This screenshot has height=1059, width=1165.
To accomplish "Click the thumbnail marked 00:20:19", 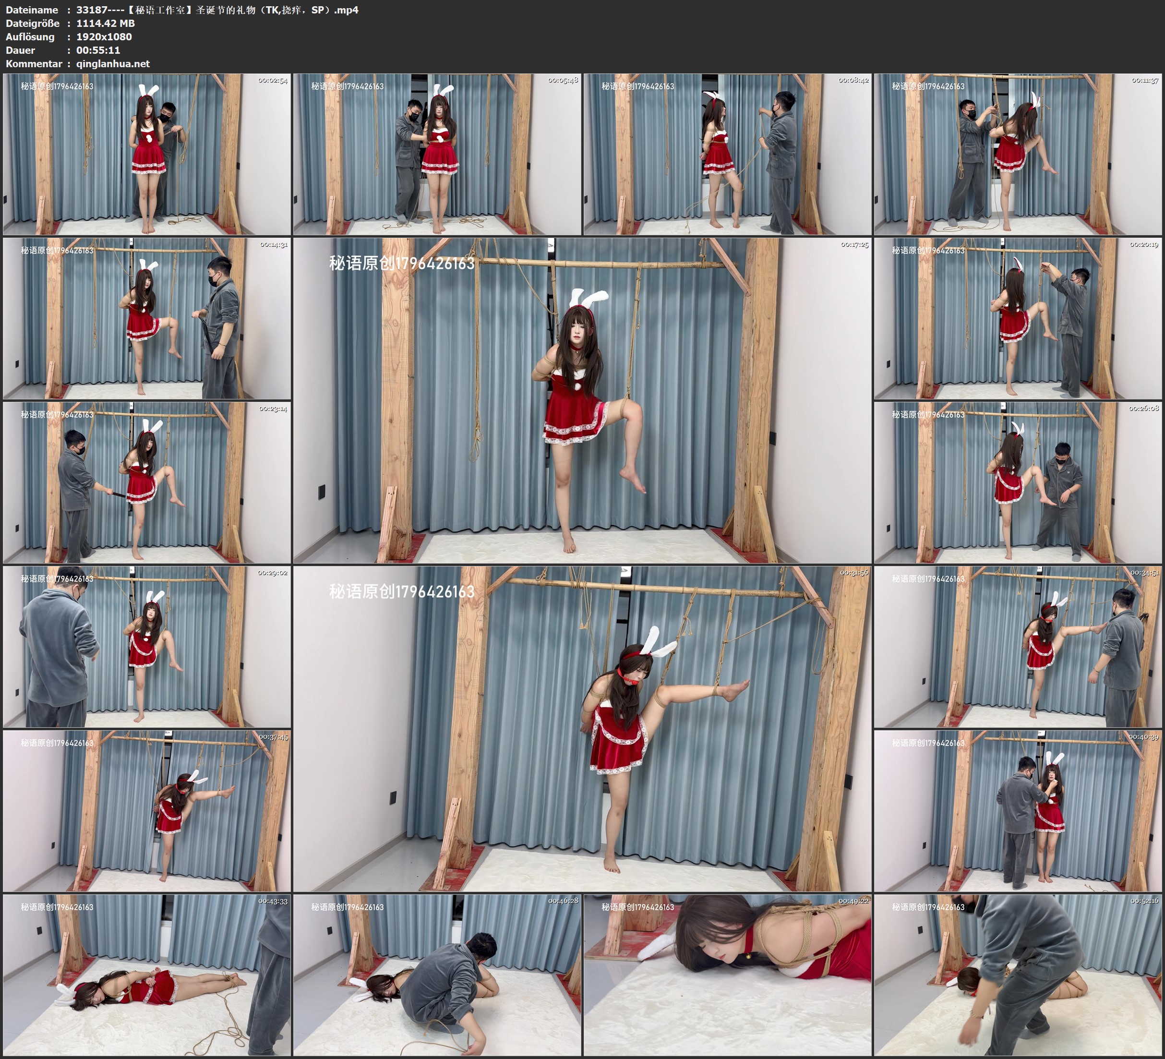I will click(x=1018, y=318).
